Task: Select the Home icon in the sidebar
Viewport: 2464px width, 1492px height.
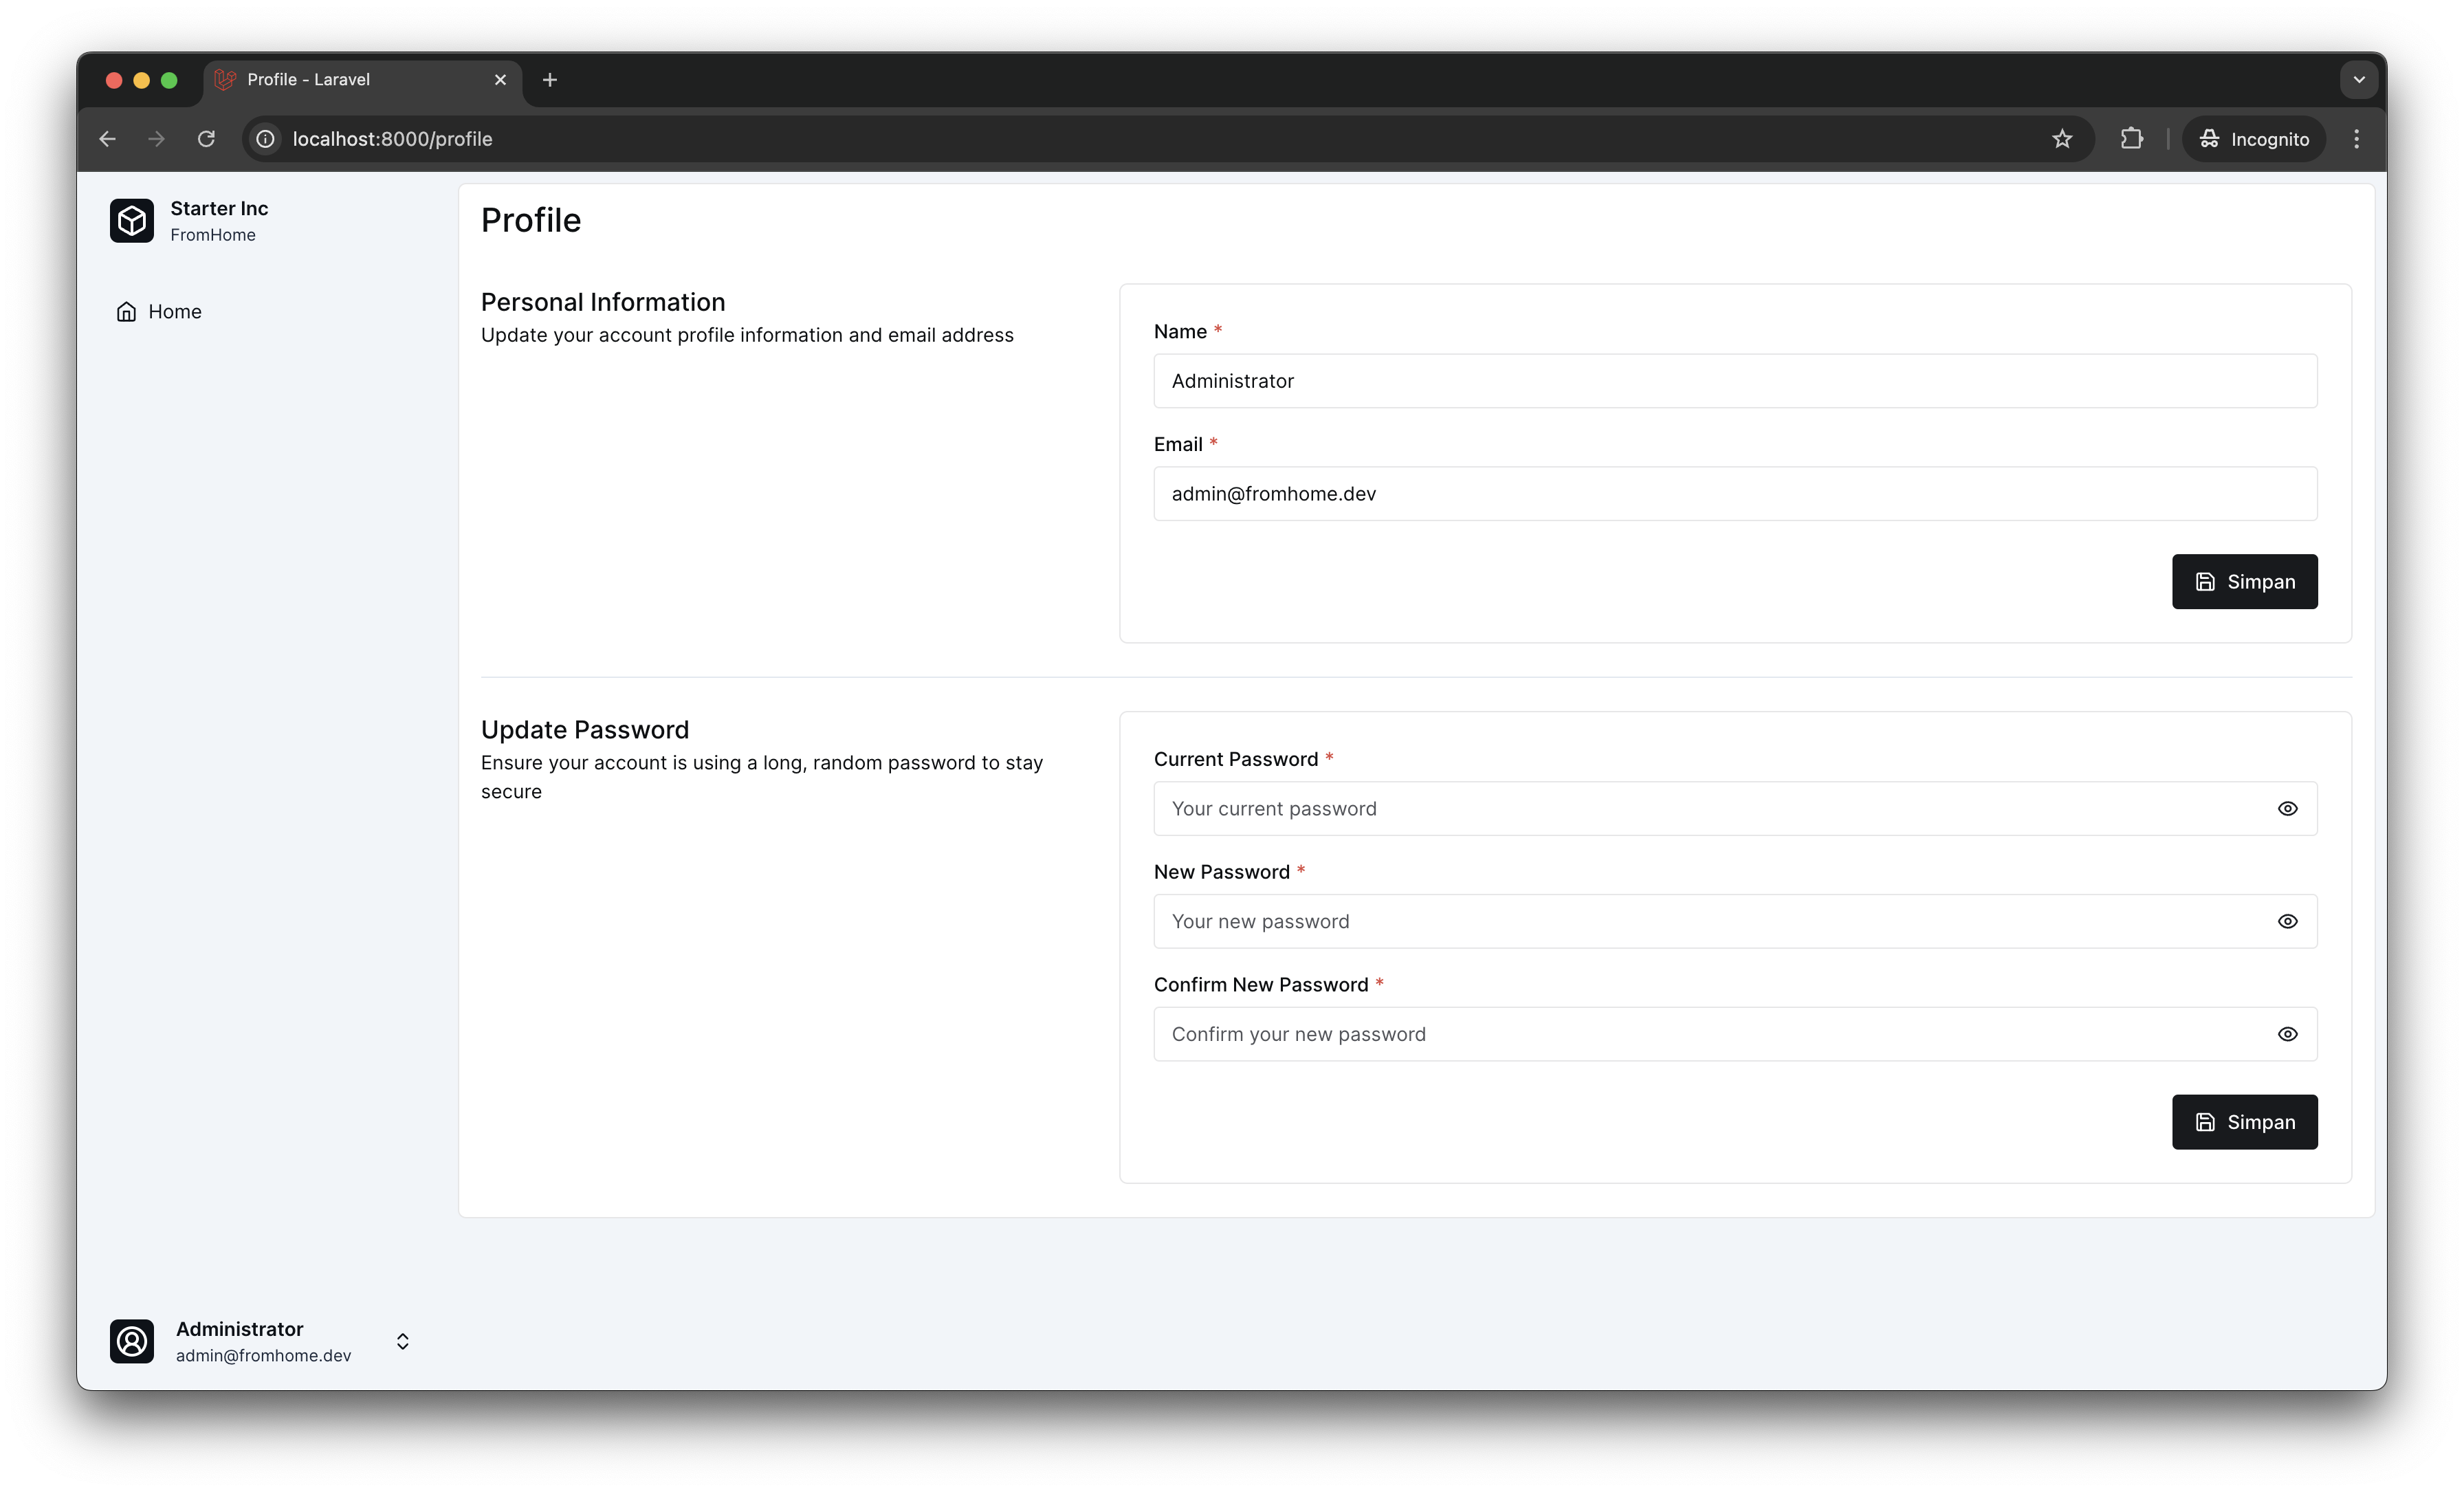Action: pos(126,311)
